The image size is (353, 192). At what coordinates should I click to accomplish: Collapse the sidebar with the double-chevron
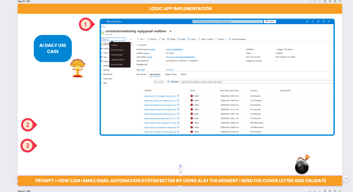(x=131, y=39)
